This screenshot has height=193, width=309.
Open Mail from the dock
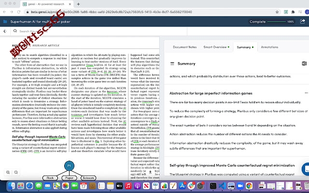pos(47,186)
